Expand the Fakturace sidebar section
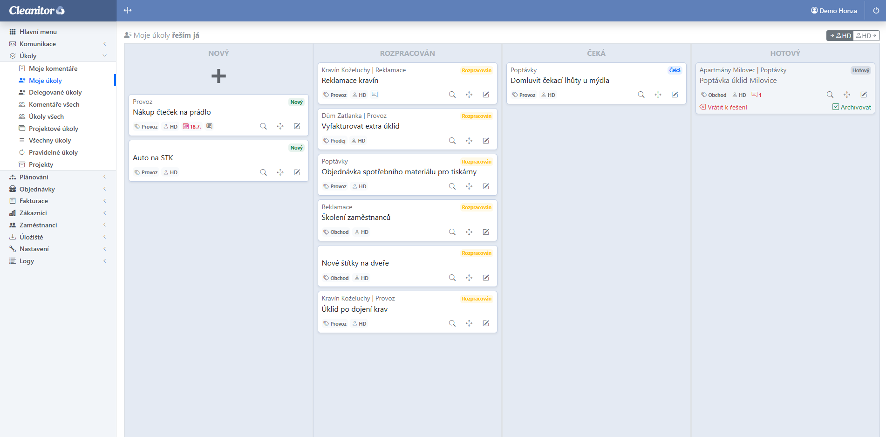This screenshot has height=437, width=886. 34,201
